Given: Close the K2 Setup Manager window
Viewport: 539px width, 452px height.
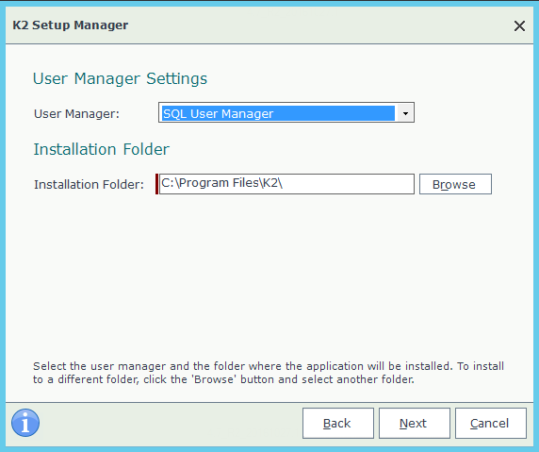Looking at the screenshot, I should [x=519, y=25].
